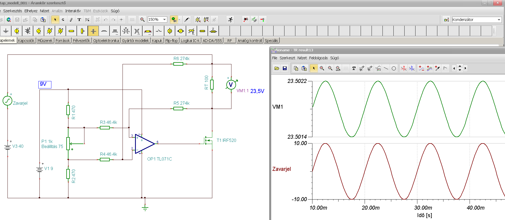Pick the resistor component from the toolbar
The image size is (505, 220).
tap(71, 31)
